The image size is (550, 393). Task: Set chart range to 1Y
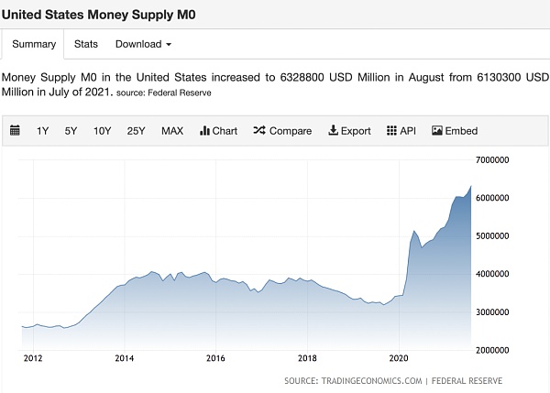click(43, 131)
